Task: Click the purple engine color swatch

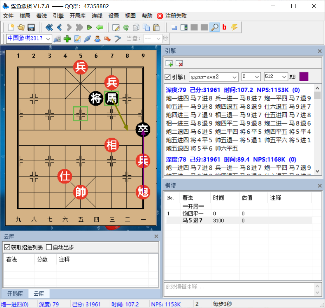Action: pos(304,76)
